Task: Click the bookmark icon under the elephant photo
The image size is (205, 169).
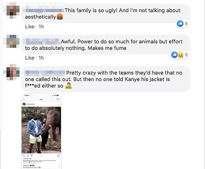Action: (58, 156)
